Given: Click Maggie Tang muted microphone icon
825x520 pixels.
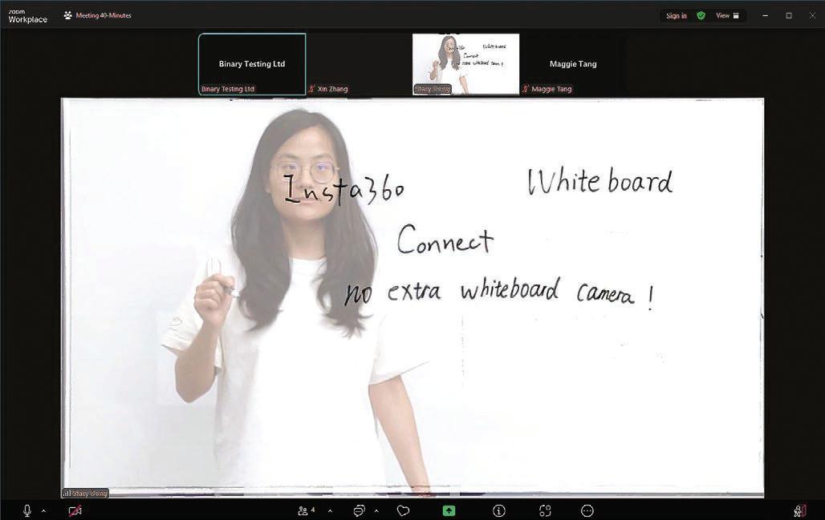Looking at the screenshot, I should click(x=525, y=89).
